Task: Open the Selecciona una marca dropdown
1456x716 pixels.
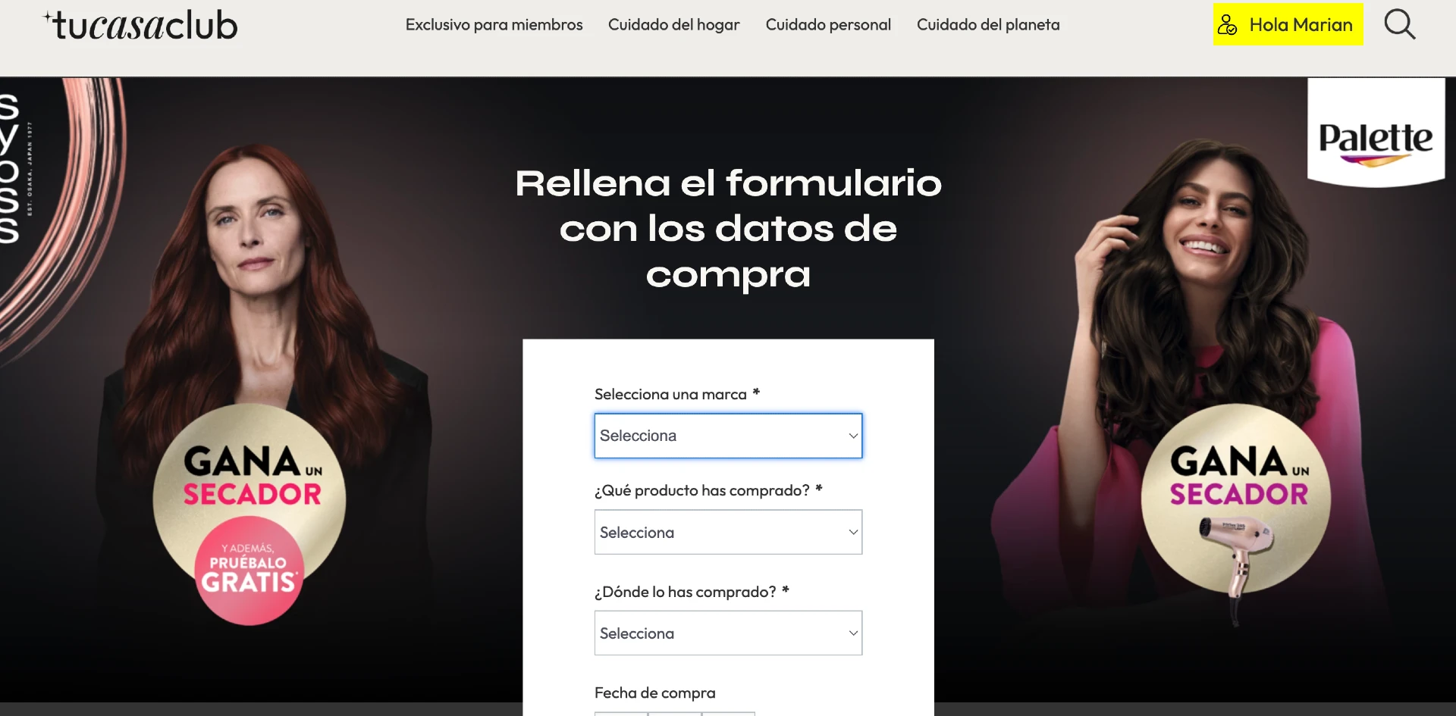Action: [728, 436]
